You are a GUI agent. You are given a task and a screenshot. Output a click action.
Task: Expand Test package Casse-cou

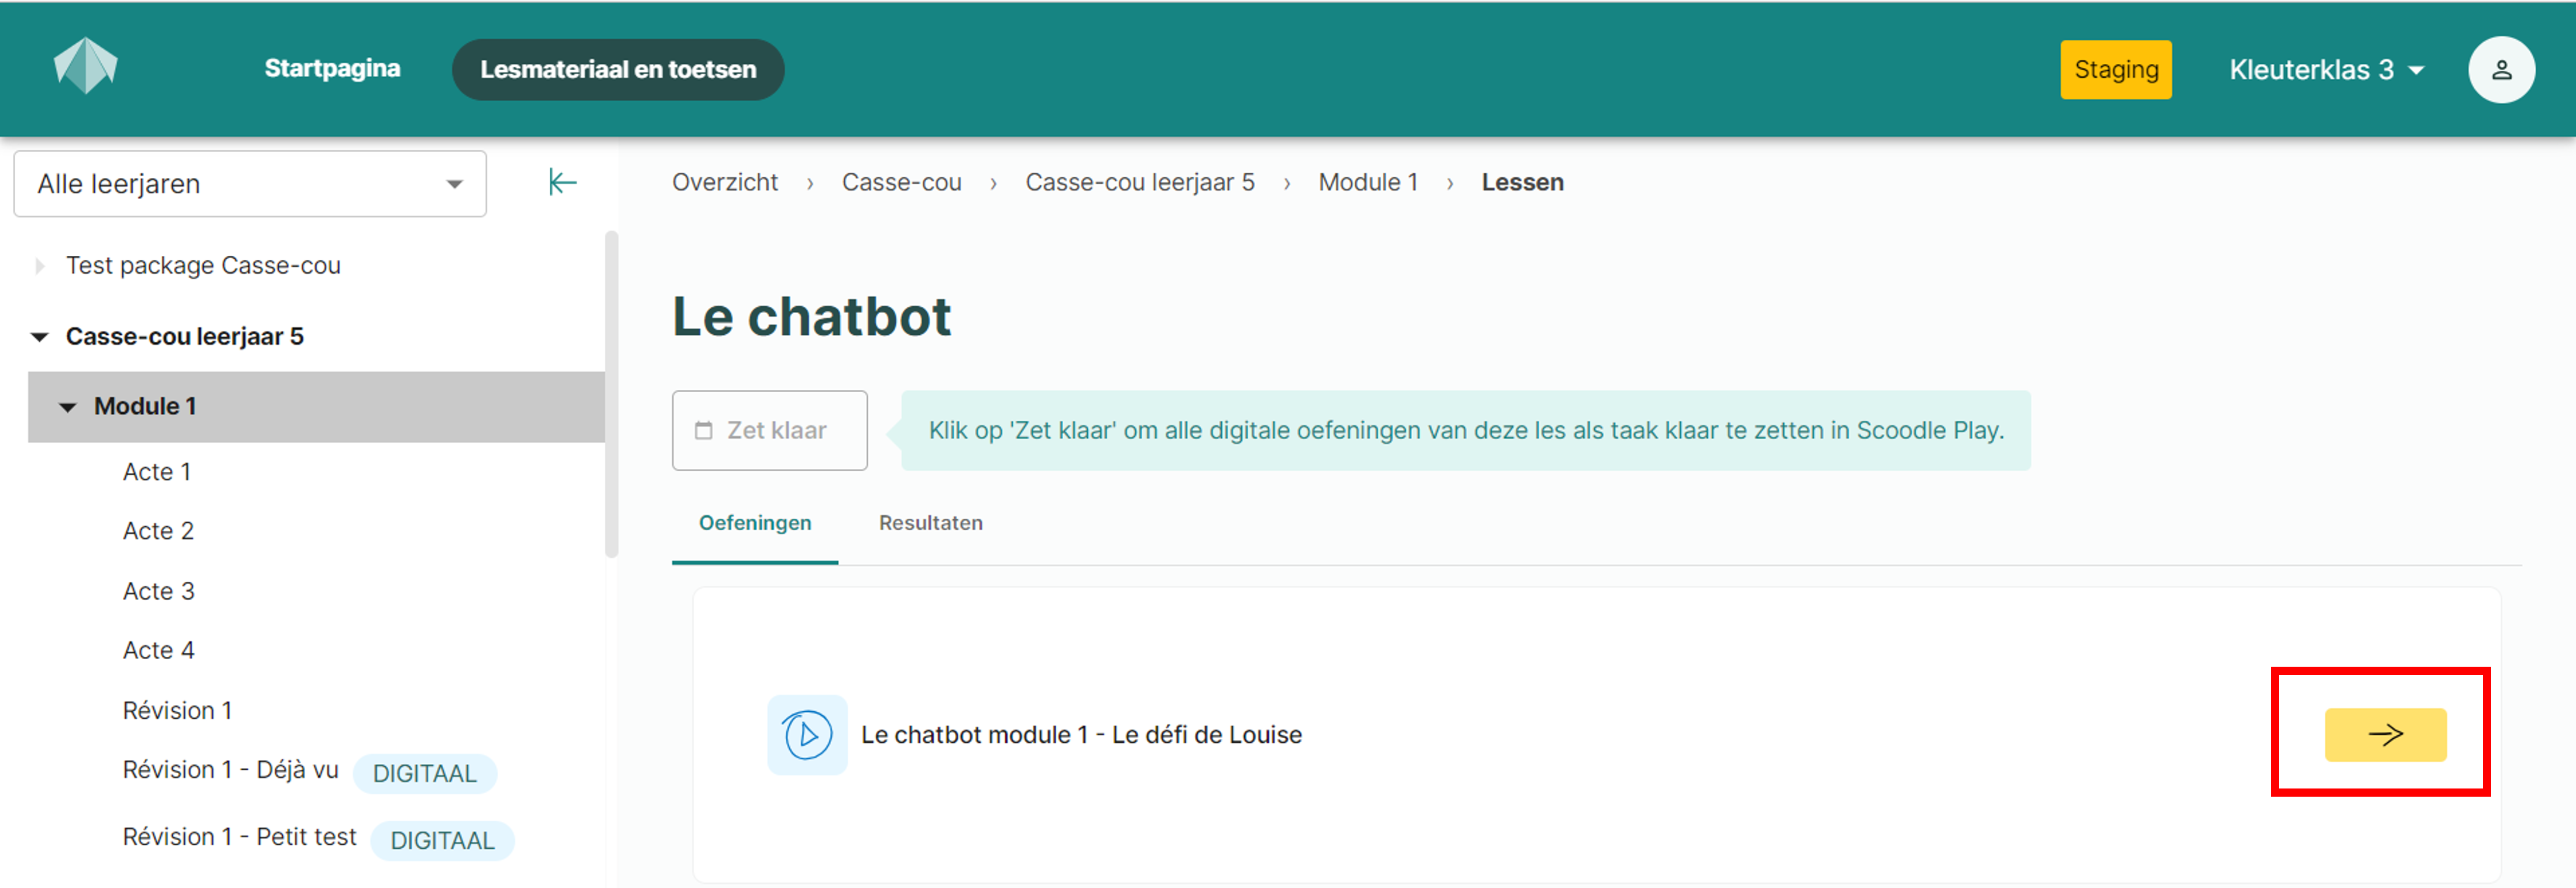click(x=39, y=265)
